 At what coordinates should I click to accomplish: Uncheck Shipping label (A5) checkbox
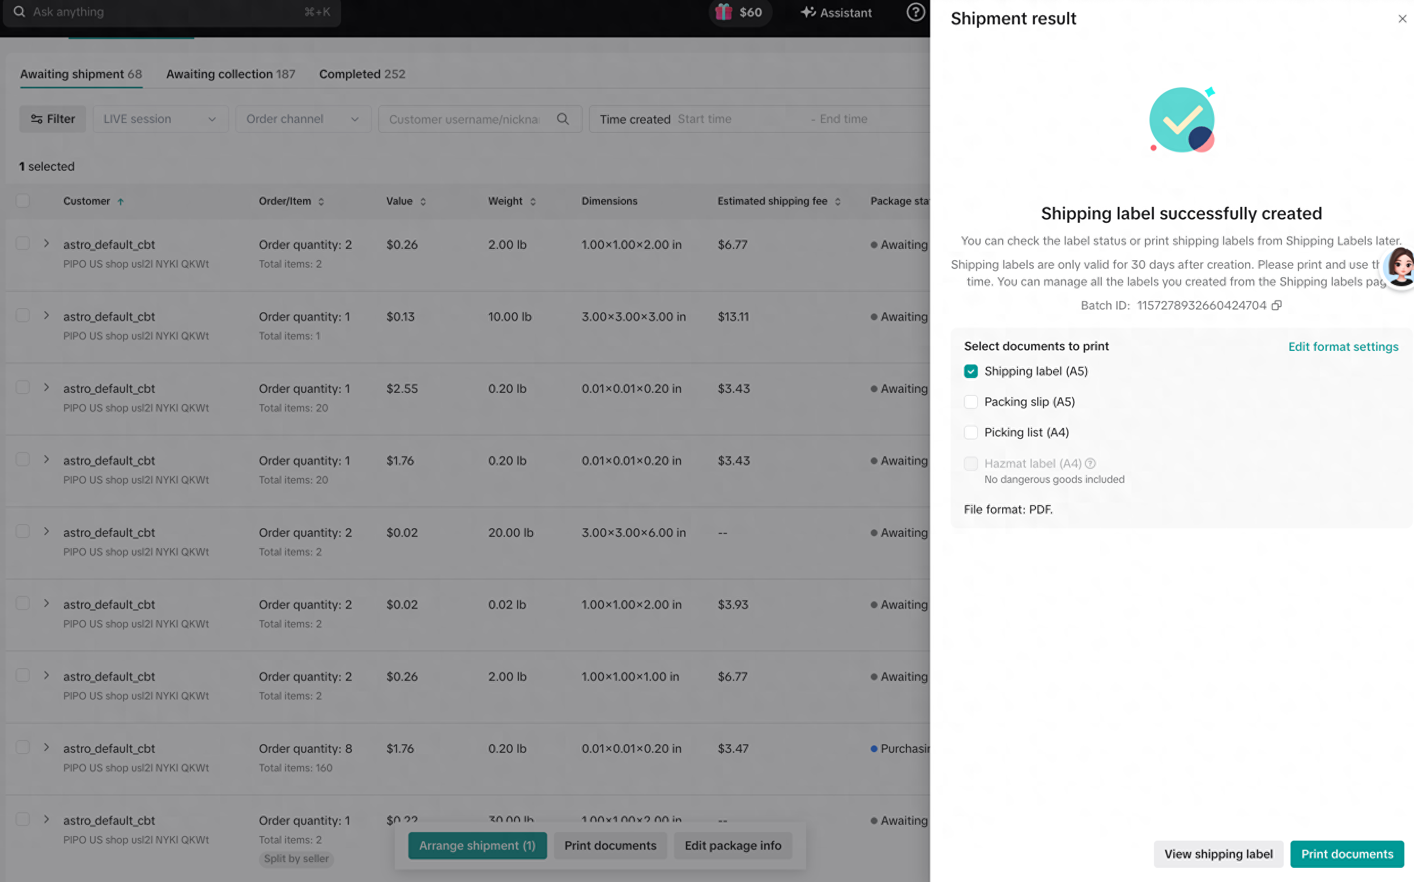pos(970,372)
